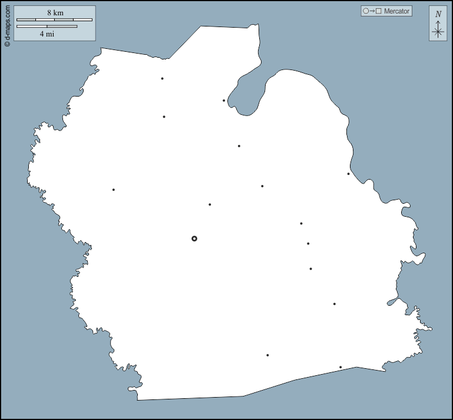
Task: Click the dot closest to the capital ring
Action: pos(210,205)
